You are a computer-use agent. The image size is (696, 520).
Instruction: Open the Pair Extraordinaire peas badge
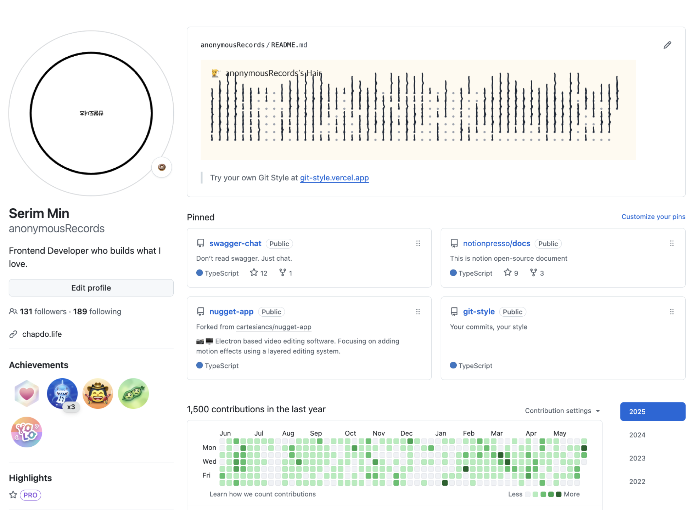coord(133,393)
